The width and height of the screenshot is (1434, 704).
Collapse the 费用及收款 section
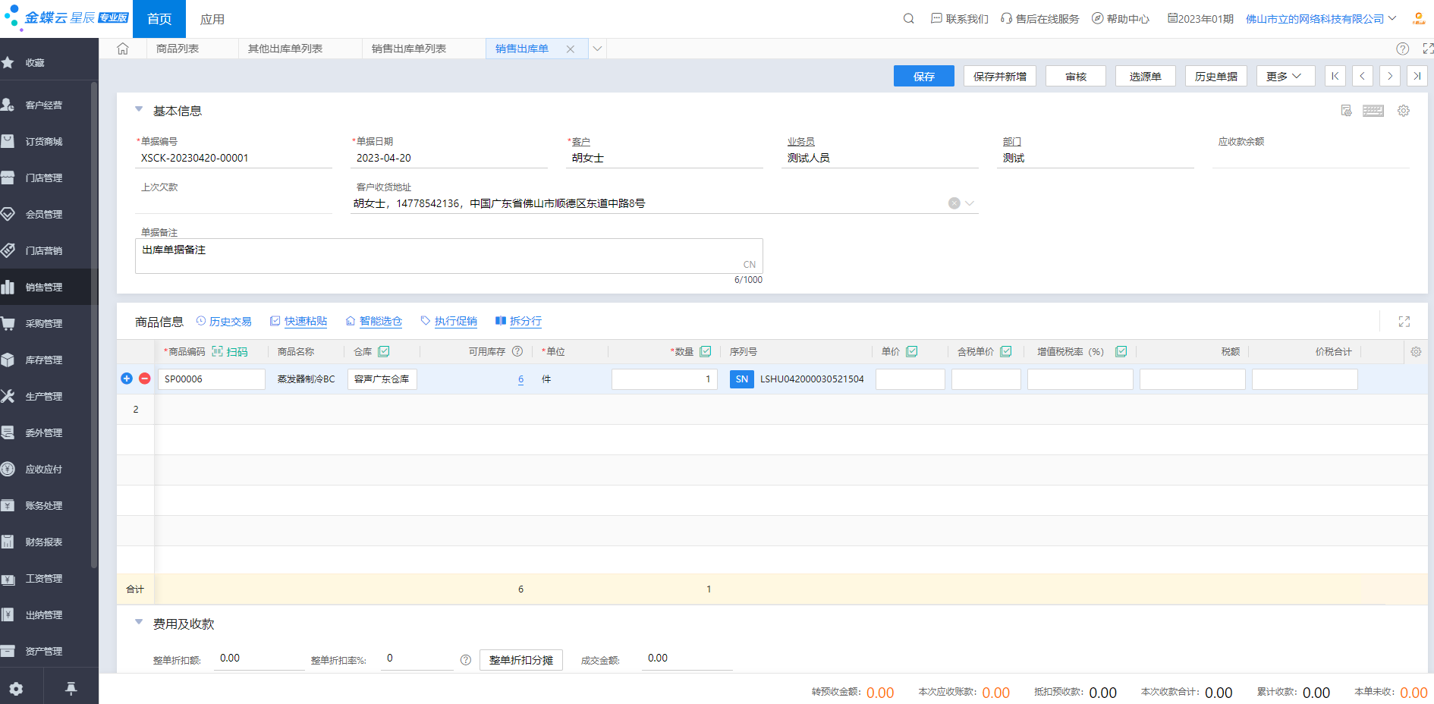point(139,622)
